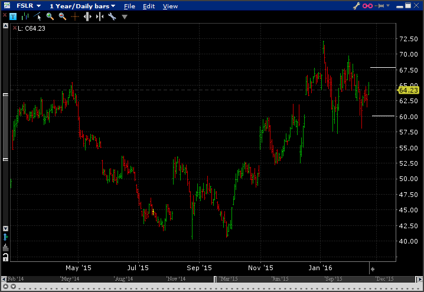Click the title bar wrench configure icon
The height and width of the screenshot is (292, 424).
pos(357,6)
